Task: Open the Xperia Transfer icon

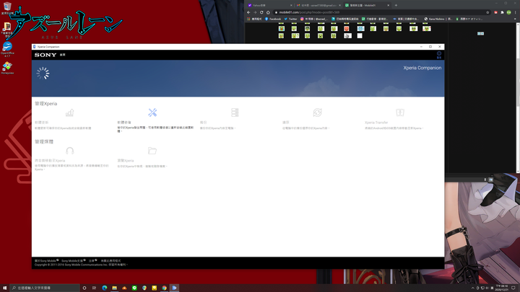Action: pyautogui.click(x=400, y=112)
